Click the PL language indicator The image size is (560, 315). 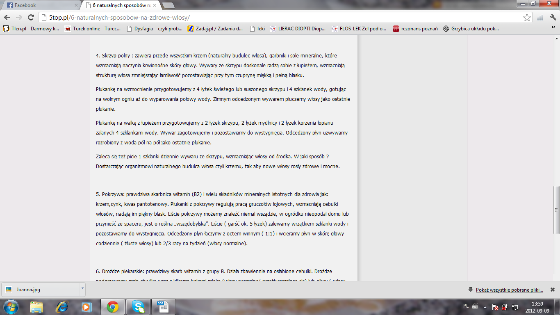466,306
